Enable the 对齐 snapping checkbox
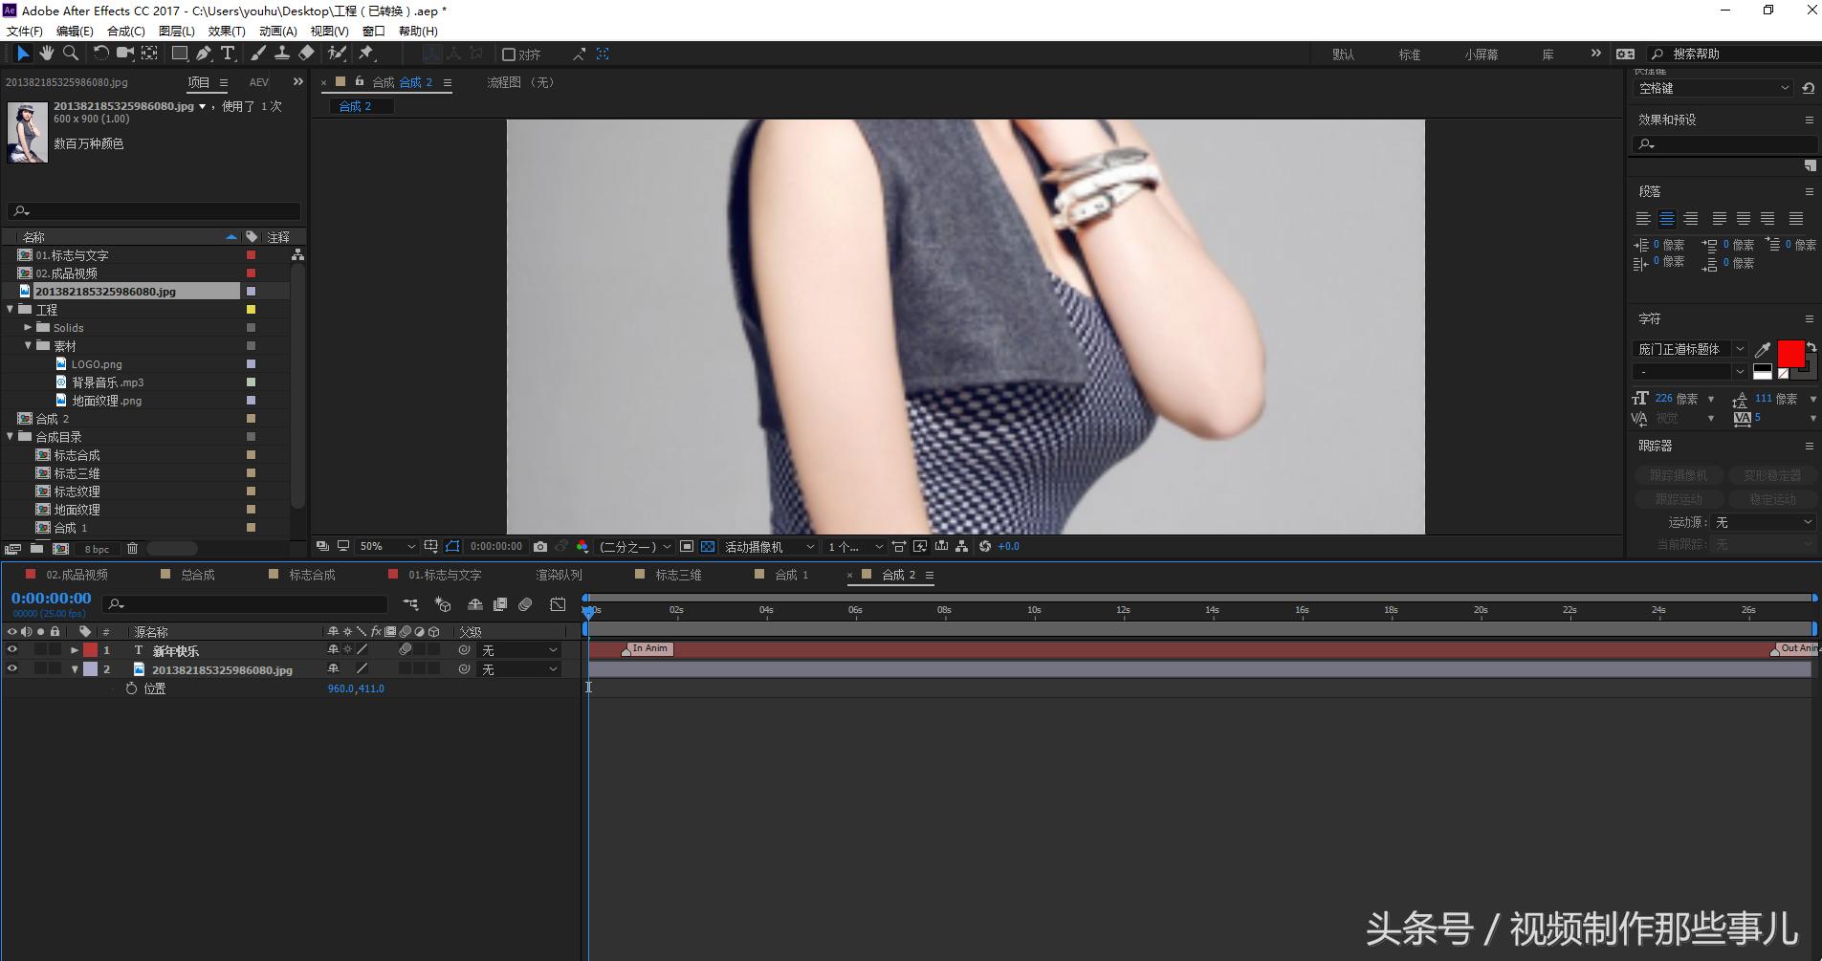Image resolution: width=1822 pixels, height=961 pixels. click(x=509, y=55)
